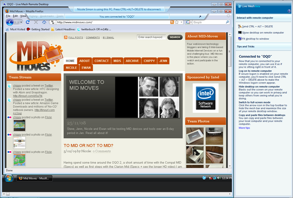
Task: Select the JENN navigation tab
Action: coord(163,61)
